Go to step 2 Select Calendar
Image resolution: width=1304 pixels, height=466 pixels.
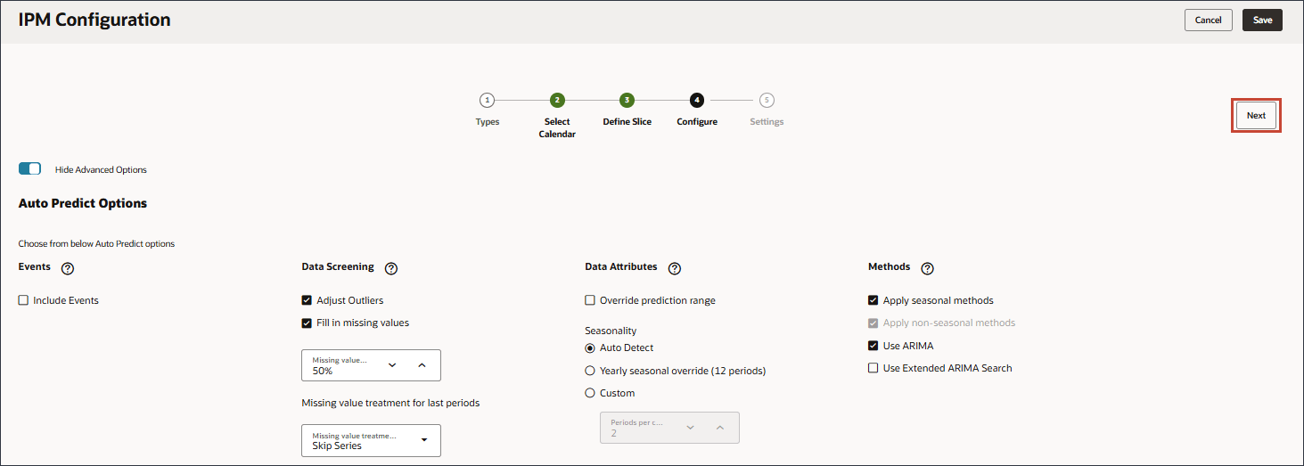[557, 100]
